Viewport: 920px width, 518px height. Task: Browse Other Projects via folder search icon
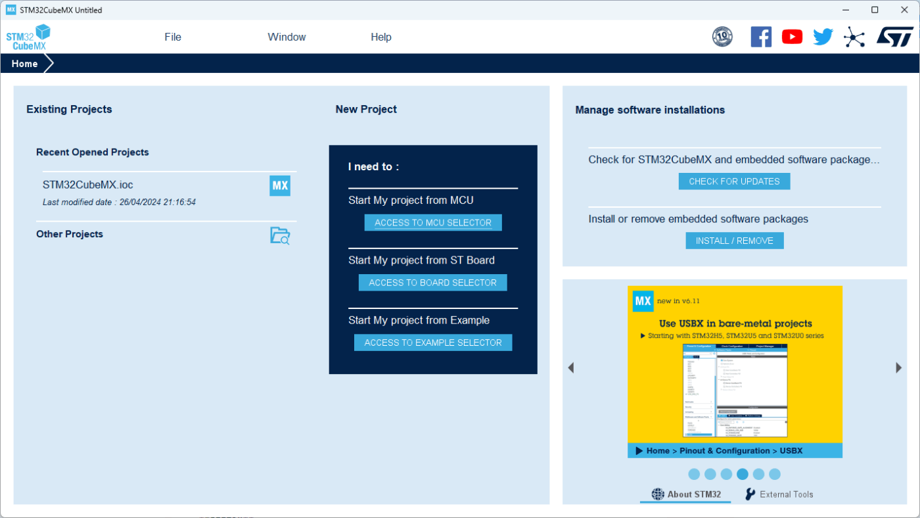[x=280, y=235]
